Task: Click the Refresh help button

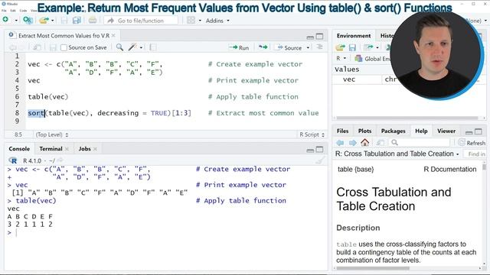Action: (x=472, y=143)
